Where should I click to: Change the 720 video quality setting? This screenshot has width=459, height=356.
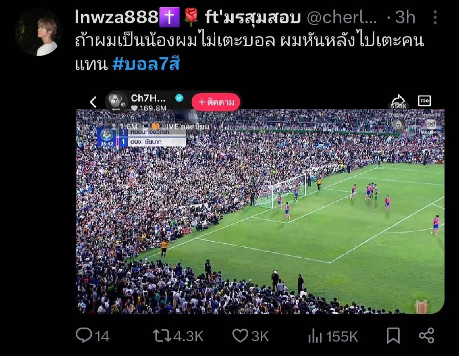click(424, 101)
